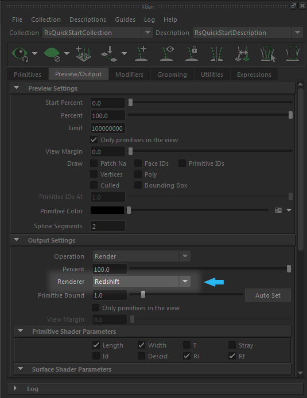Check the Stray shader parameter
Image resolution: width=307 pixels, height=398 pixels.
pos(232,345)
